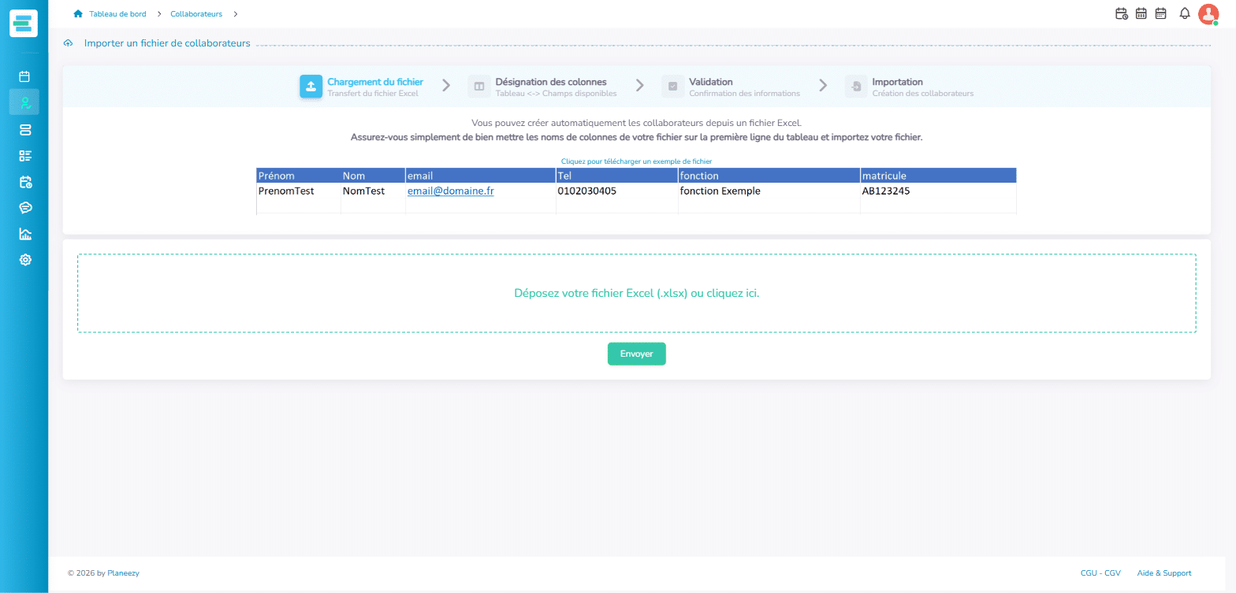
Task: Click the list-view calendar icon in top bar
Action: point(1160,13)
